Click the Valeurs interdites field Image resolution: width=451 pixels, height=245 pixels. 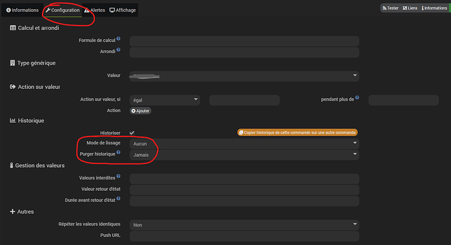(244, 178)
